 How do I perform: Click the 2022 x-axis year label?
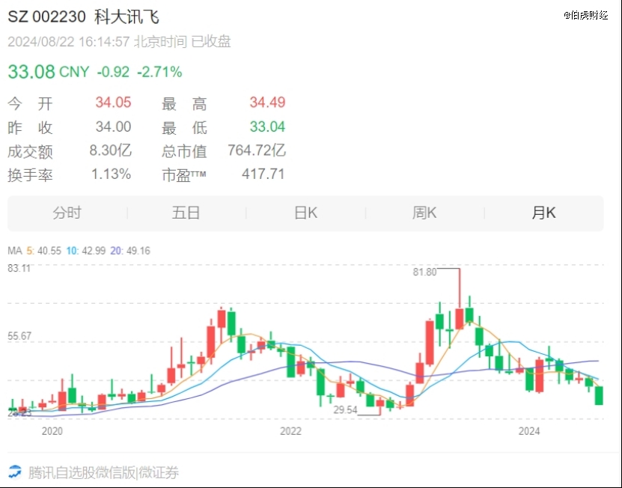pos(290,431)
